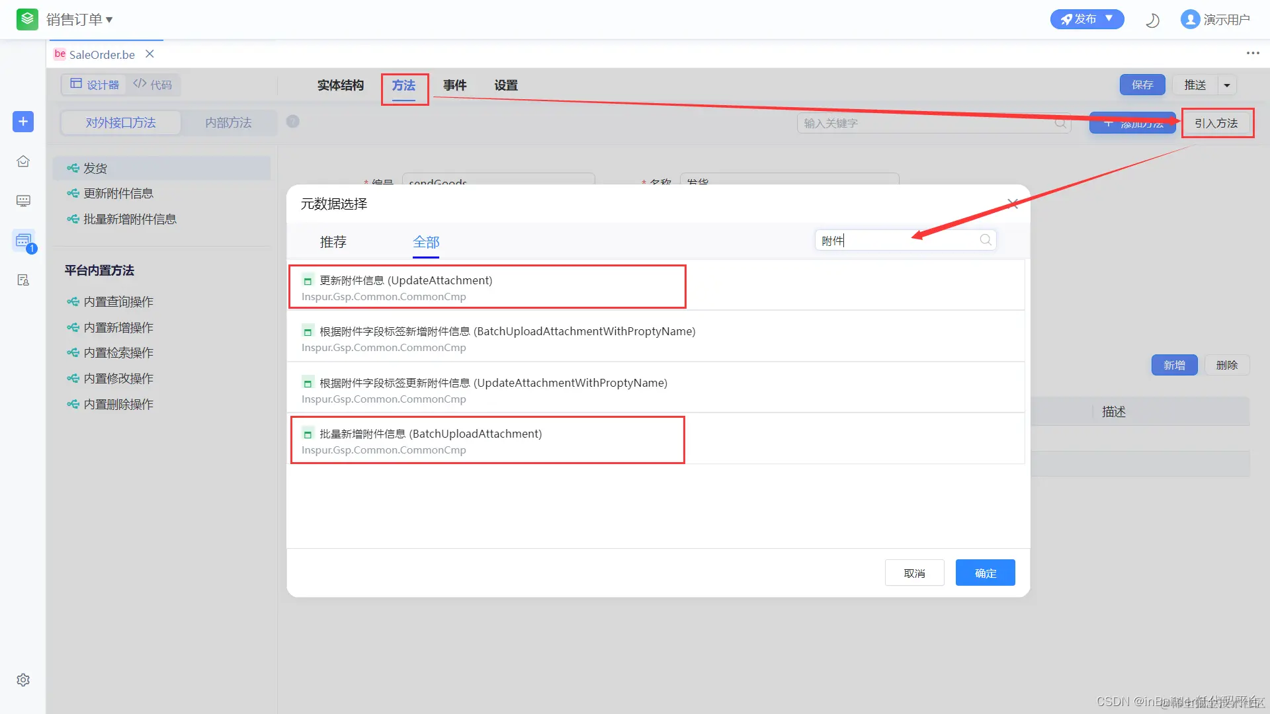
Task: Switch to 内部方法 toggle tab
Action: point(228,123)
